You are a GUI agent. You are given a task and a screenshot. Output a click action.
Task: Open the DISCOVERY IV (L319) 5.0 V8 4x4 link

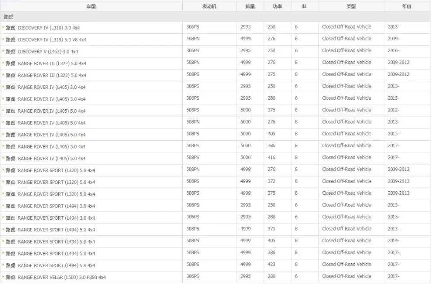click(x=52, y=40)
